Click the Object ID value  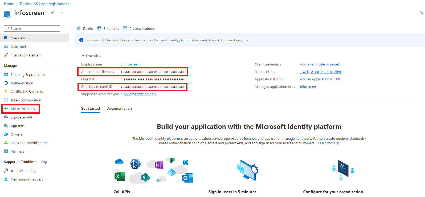coord(154,79)
